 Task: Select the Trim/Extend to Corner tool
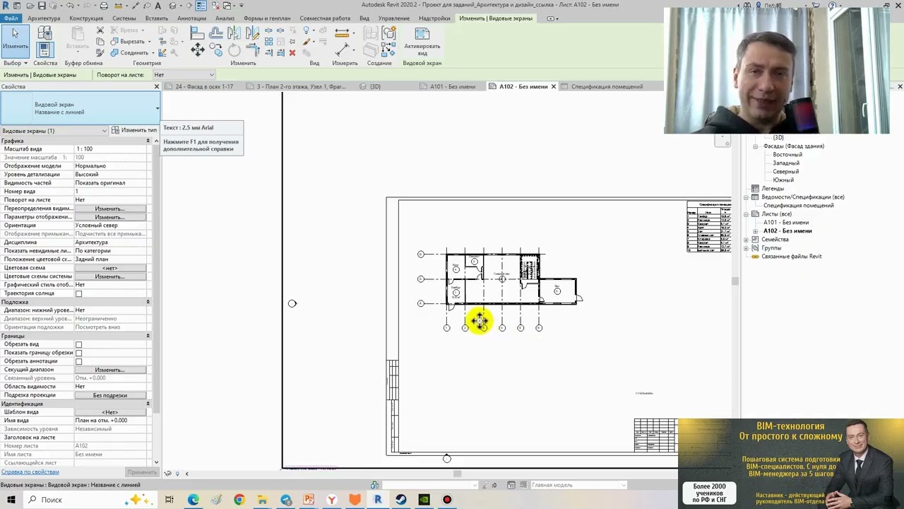[253, 49]
